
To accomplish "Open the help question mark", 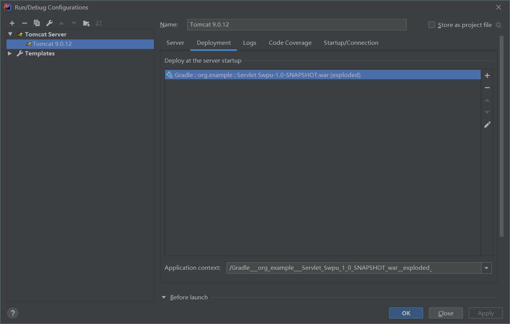I will [13, 313].
